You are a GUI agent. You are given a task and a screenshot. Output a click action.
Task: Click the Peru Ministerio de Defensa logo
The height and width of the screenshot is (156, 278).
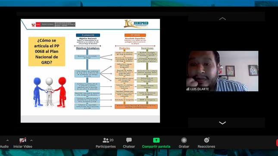(53, 24)
